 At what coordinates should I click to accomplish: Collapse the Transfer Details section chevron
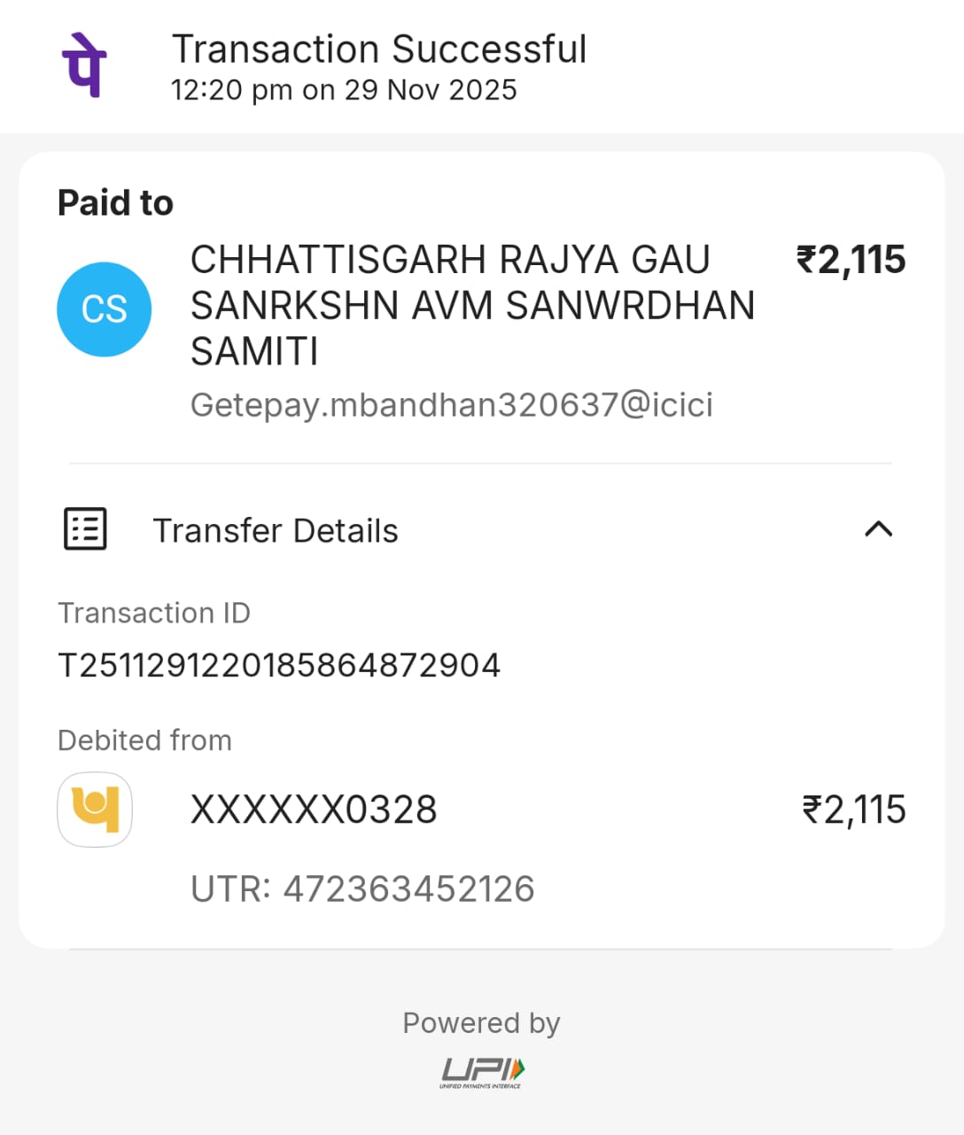point(878,529)
